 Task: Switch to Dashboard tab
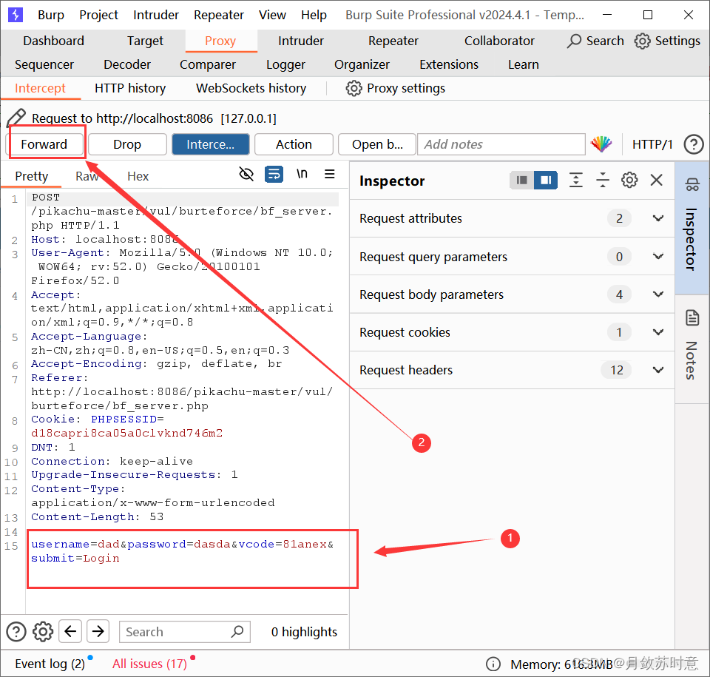tap(53, 41)
